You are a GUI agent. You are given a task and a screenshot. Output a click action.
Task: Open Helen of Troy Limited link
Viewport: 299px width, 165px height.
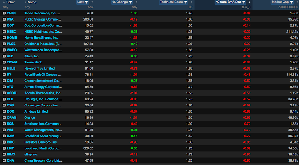pos(39,68)
